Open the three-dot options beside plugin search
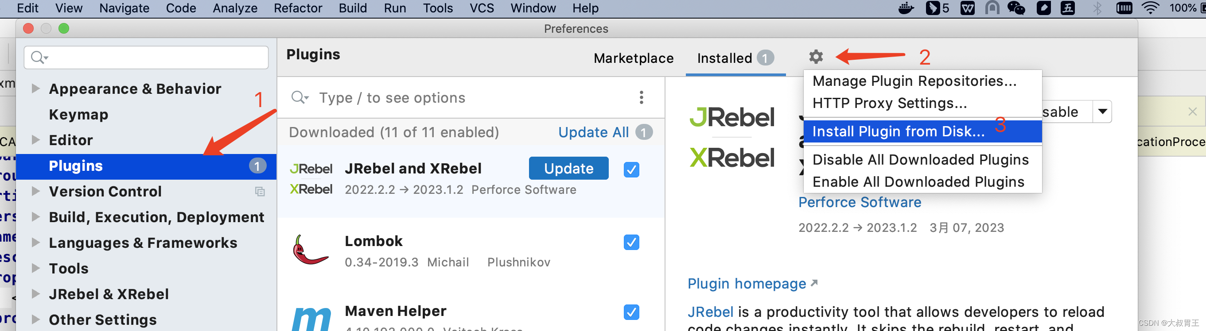Screen dimensions: 1206x331 pos(642,97)
